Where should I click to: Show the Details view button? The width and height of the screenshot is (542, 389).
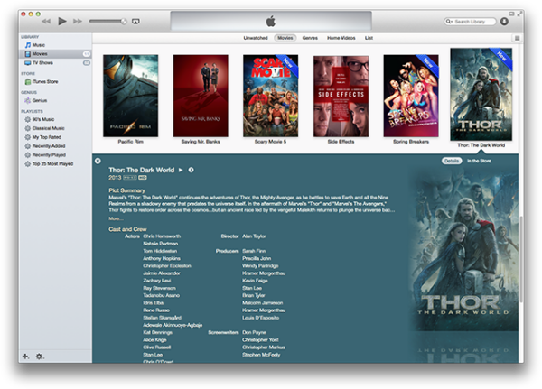[x=452, y=161]
